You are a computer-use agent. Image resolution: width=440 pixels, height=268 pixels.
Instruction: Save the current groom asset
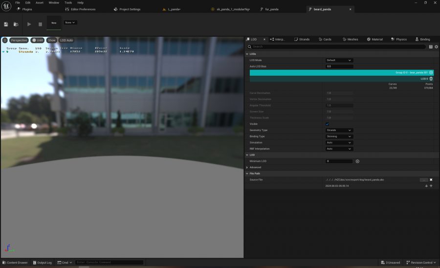pos(6,24)
